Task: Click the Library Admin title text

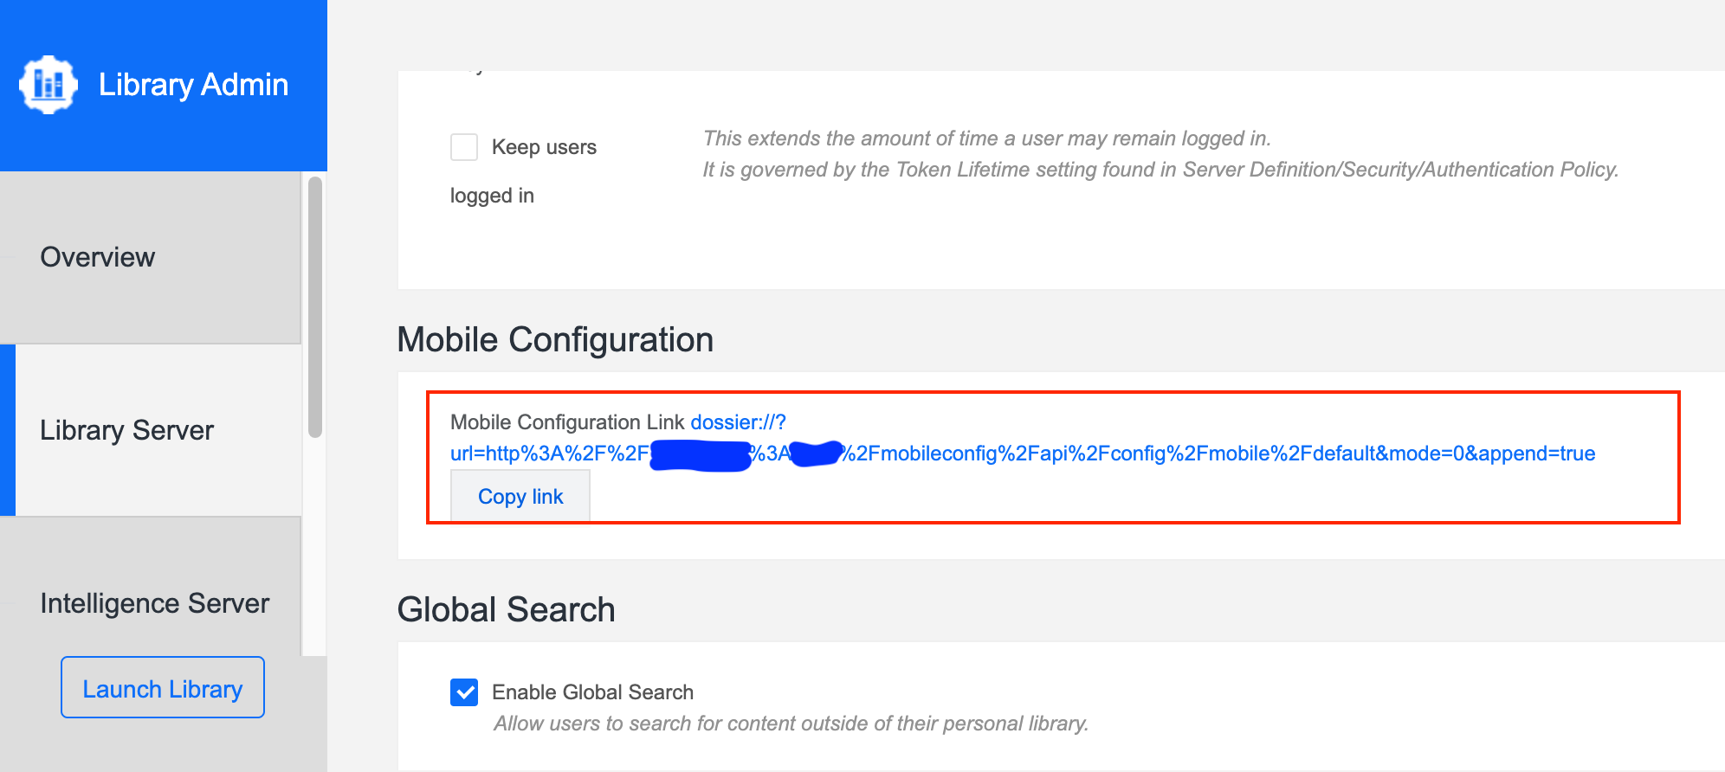Action: [x=193, y=85]
